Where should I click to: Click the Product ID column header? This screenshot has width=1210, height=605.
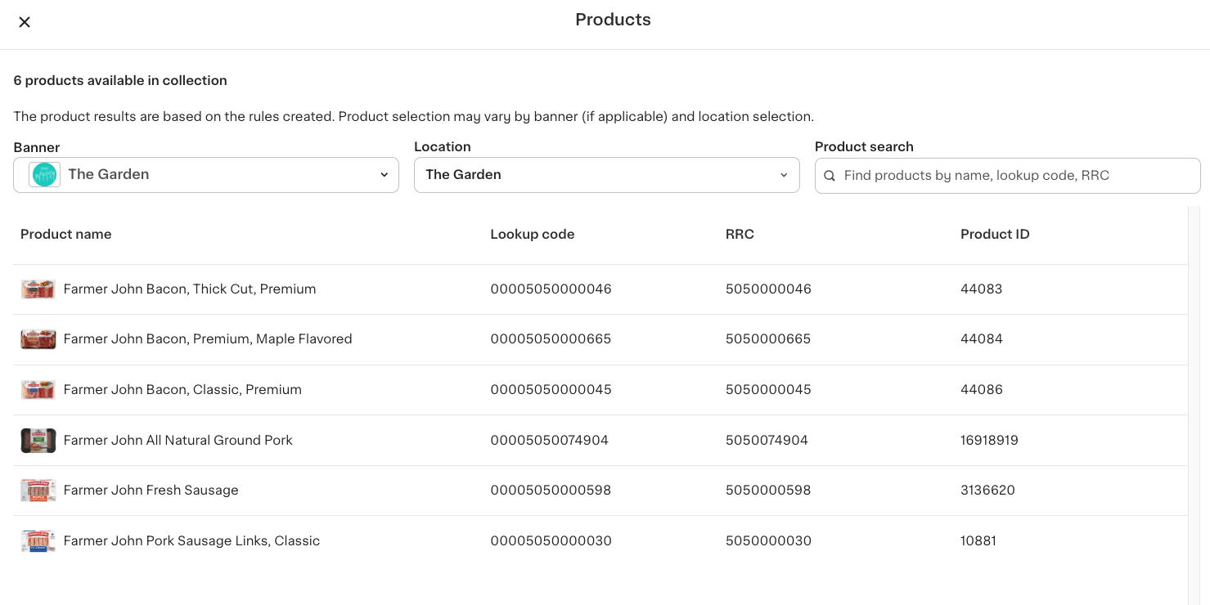click(x=995, y=235)
